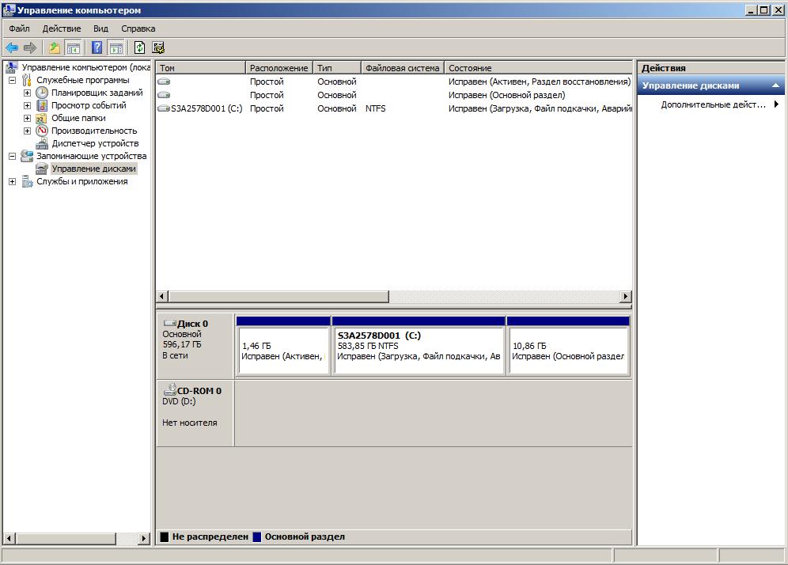Open the Дополнительные действия submenu arrow
Viewport: 788px width, 565px height.
776,104
